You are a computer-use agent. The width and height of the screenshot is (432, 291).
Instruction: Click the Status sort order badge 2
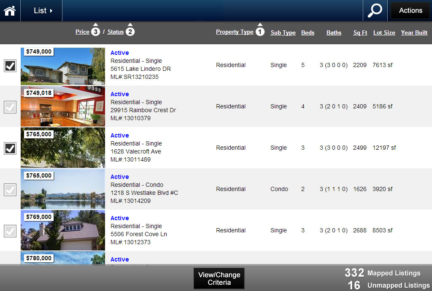point(130,32)
